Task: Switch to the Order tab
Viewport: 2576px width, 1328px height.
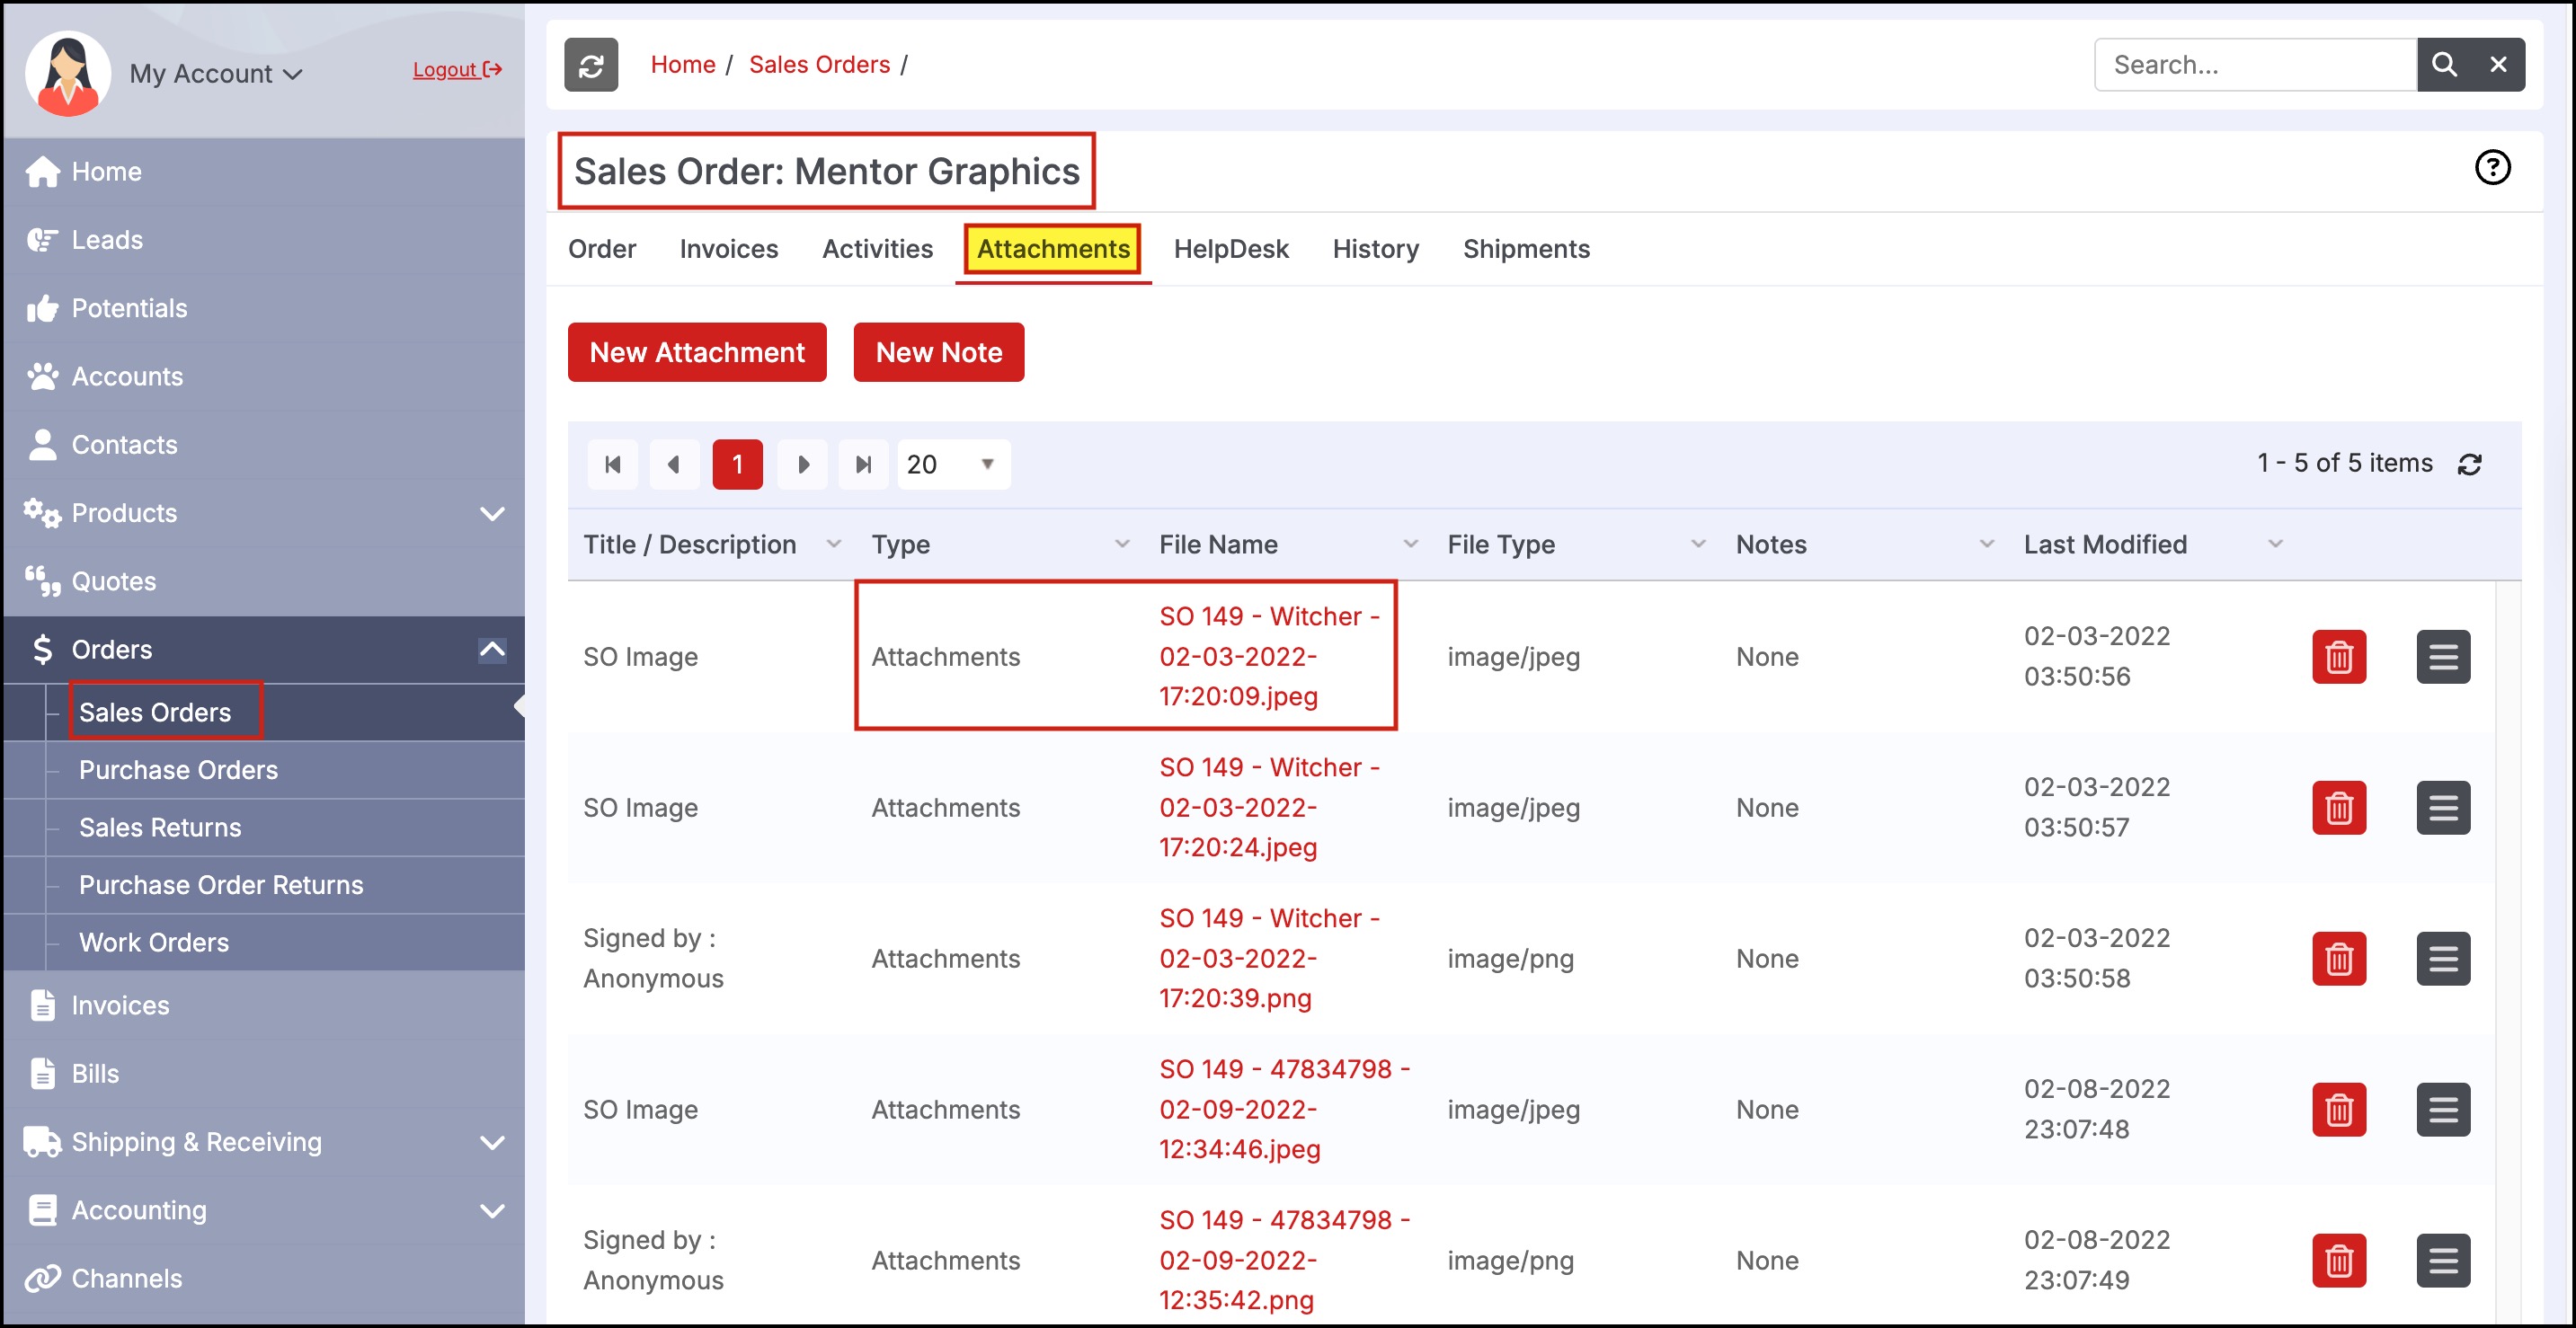Action: (x=602, y=249)
